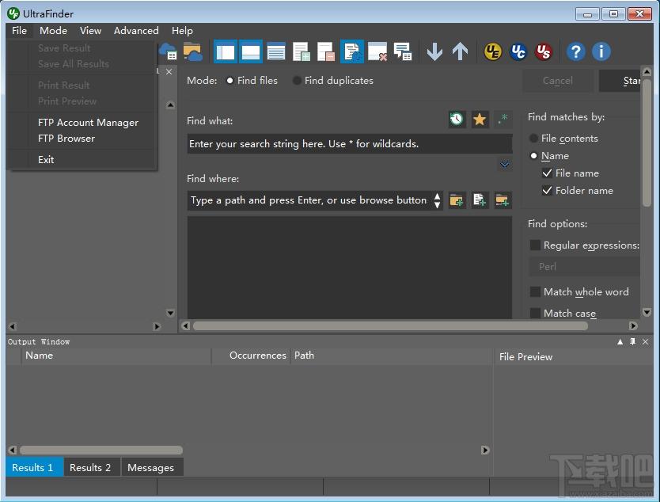The image size is (660, 502).
Task: Add file with the document plus icon
Action: (x=480, y=200)
